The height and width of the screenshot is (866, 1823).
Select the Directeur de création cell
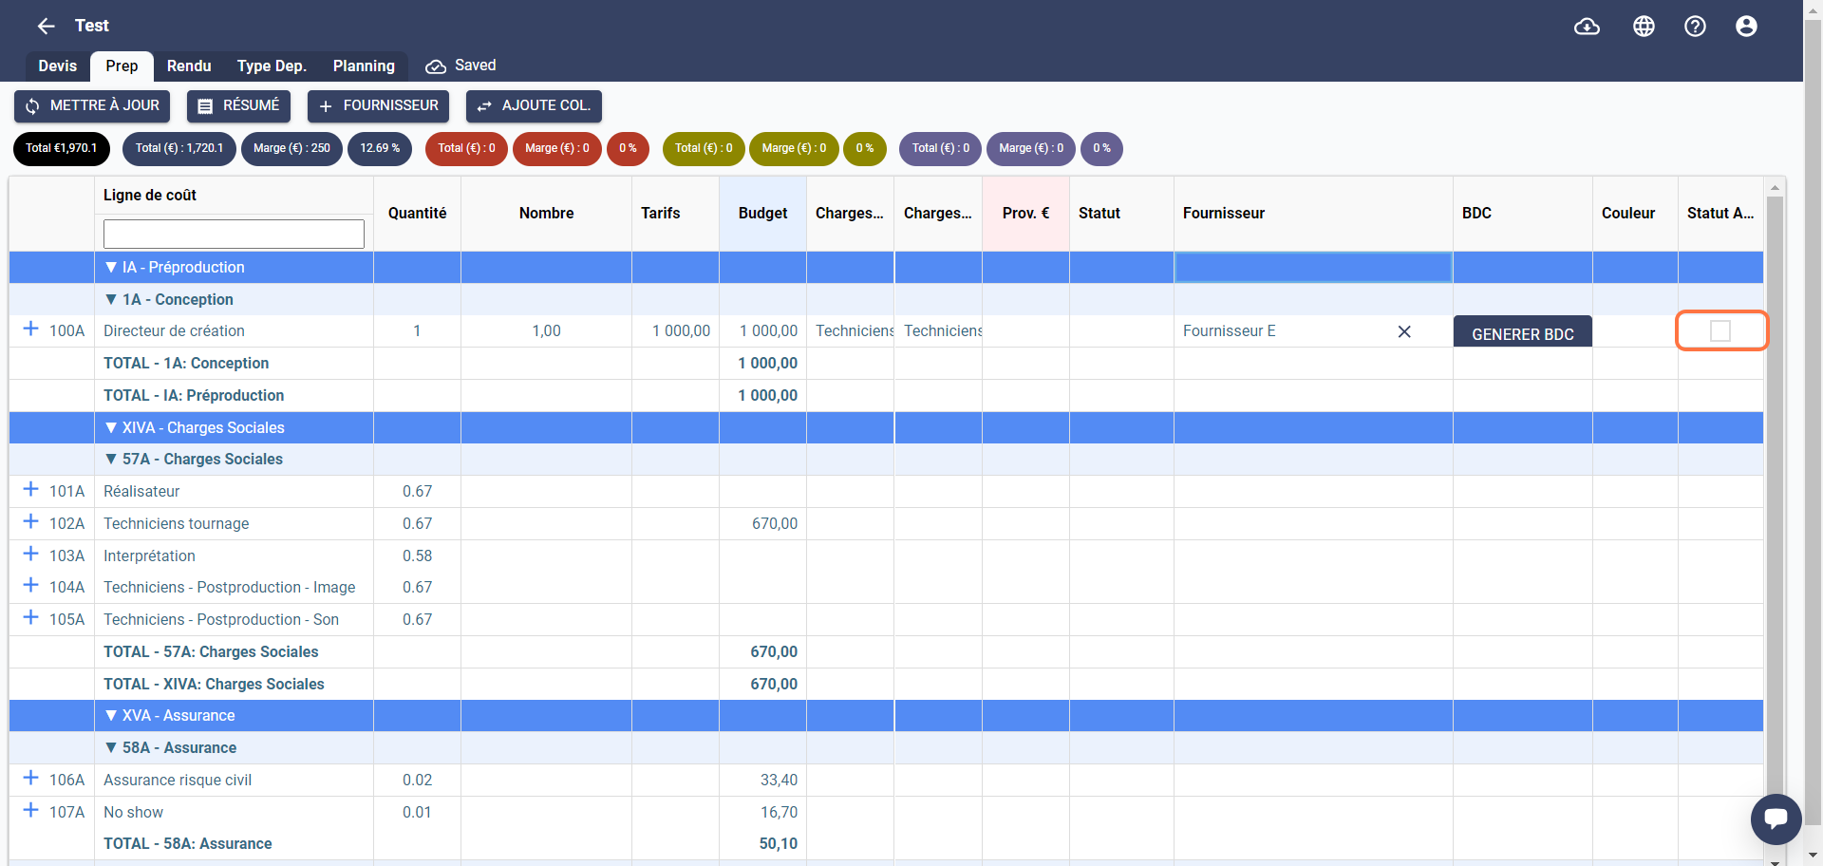[x=234, y=331]
